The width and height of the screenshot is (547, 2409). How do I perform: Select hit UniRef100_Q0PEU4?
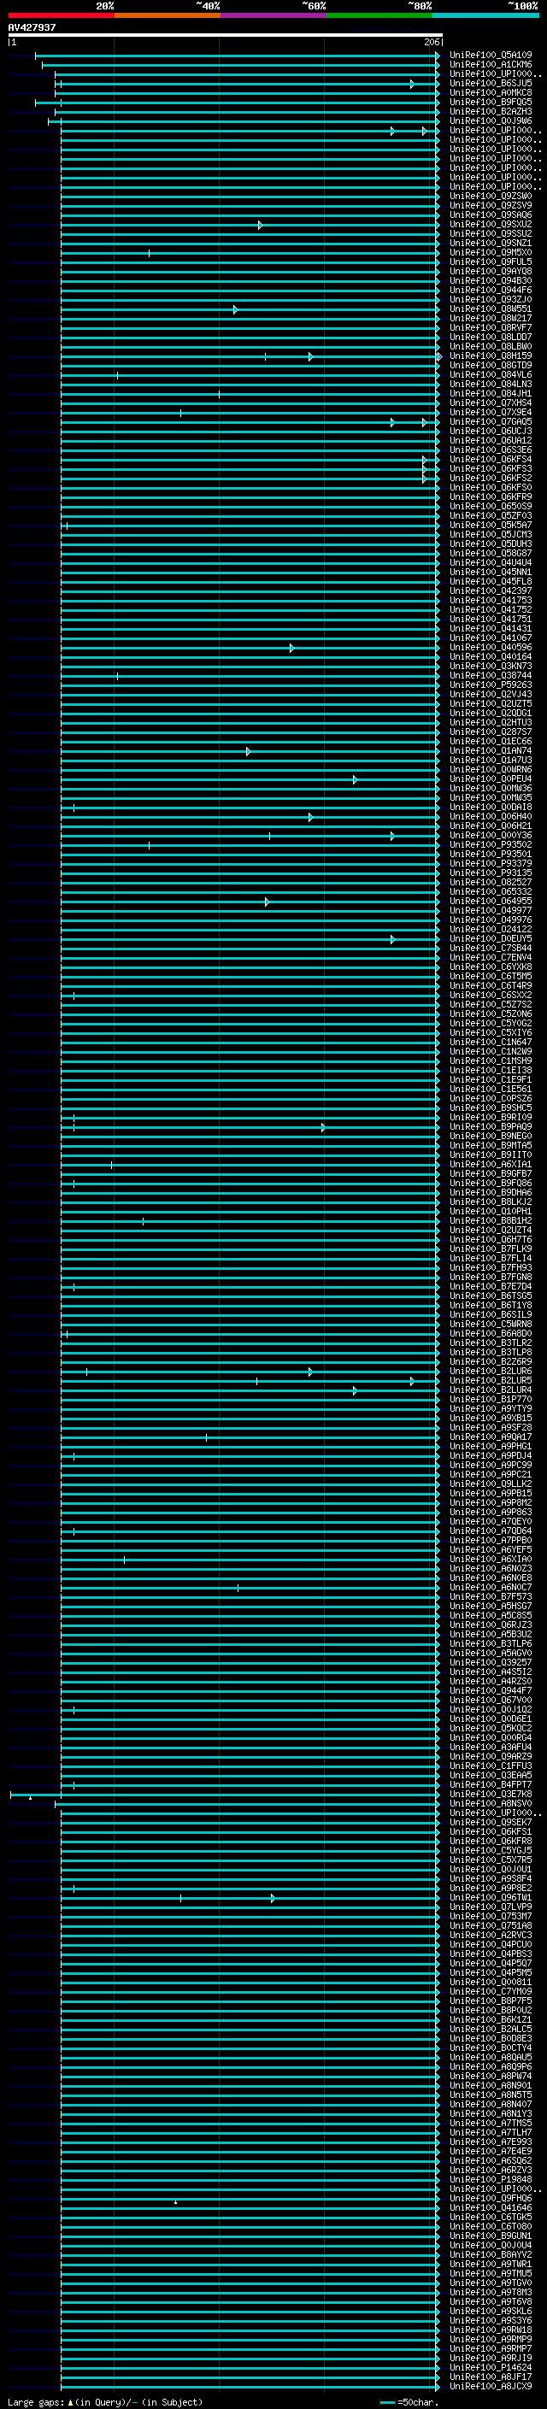point(490,779)
